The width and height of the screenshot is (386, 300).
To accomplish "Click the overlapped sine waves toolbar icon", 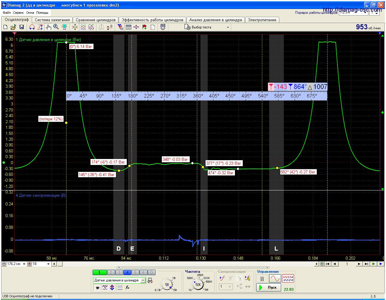I will [x=91, y=27].
